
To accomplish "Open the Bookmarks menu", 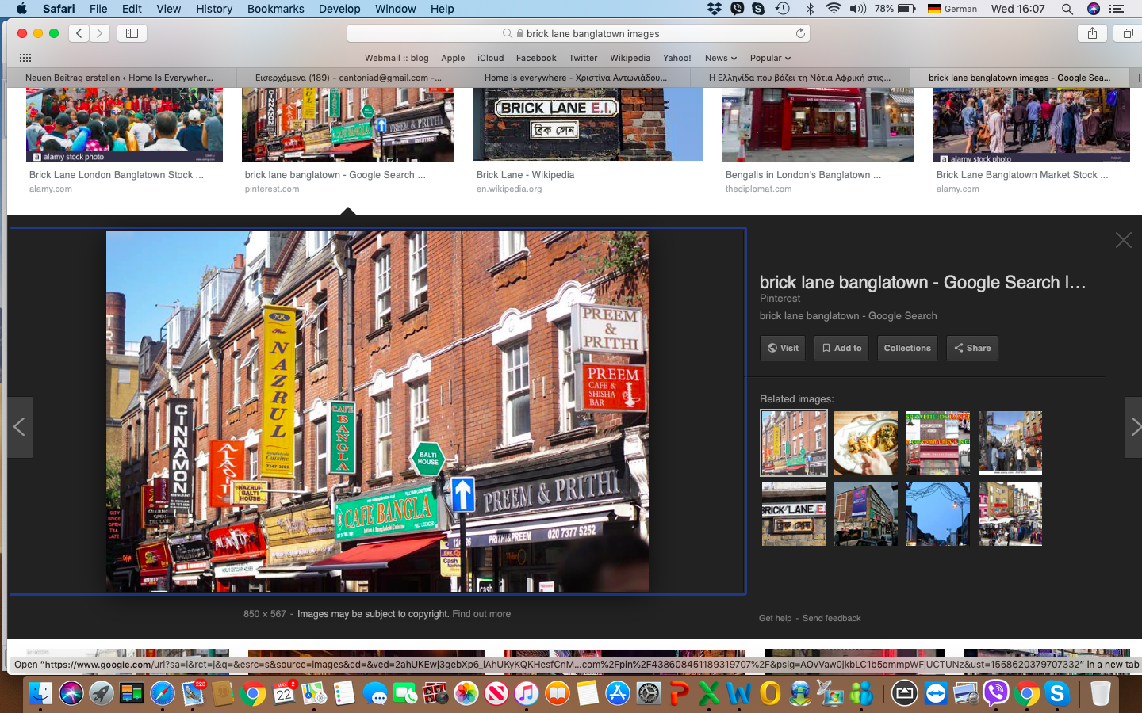I will pos(275,9).
